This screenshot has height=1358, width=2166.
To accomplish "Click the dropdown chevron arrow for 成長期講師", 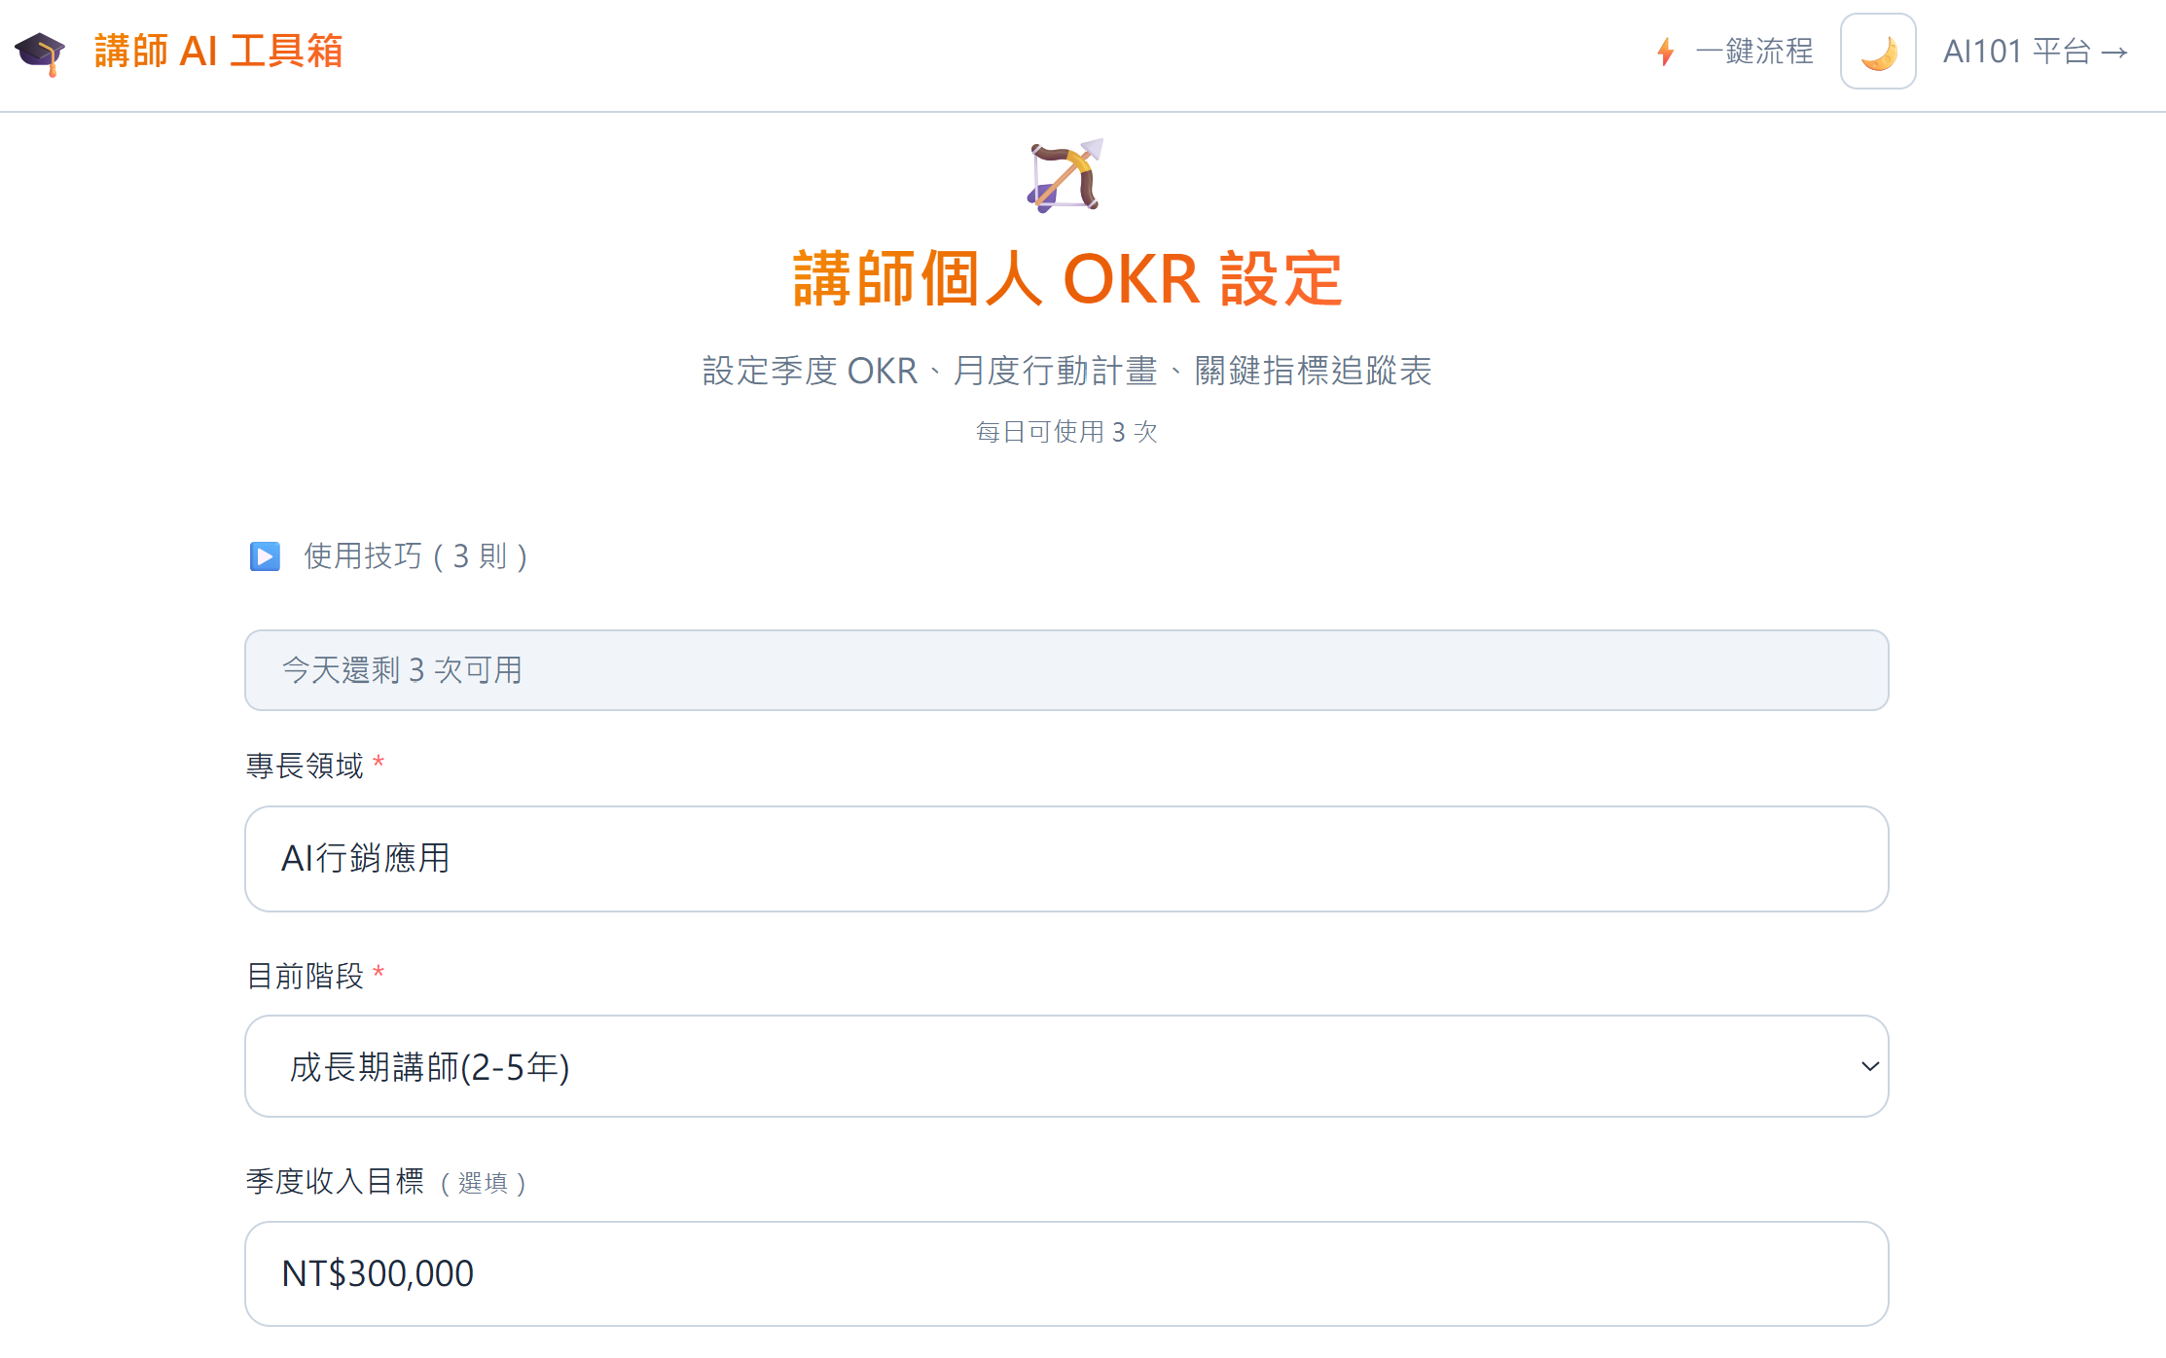I will (x=1869, y=1066).
